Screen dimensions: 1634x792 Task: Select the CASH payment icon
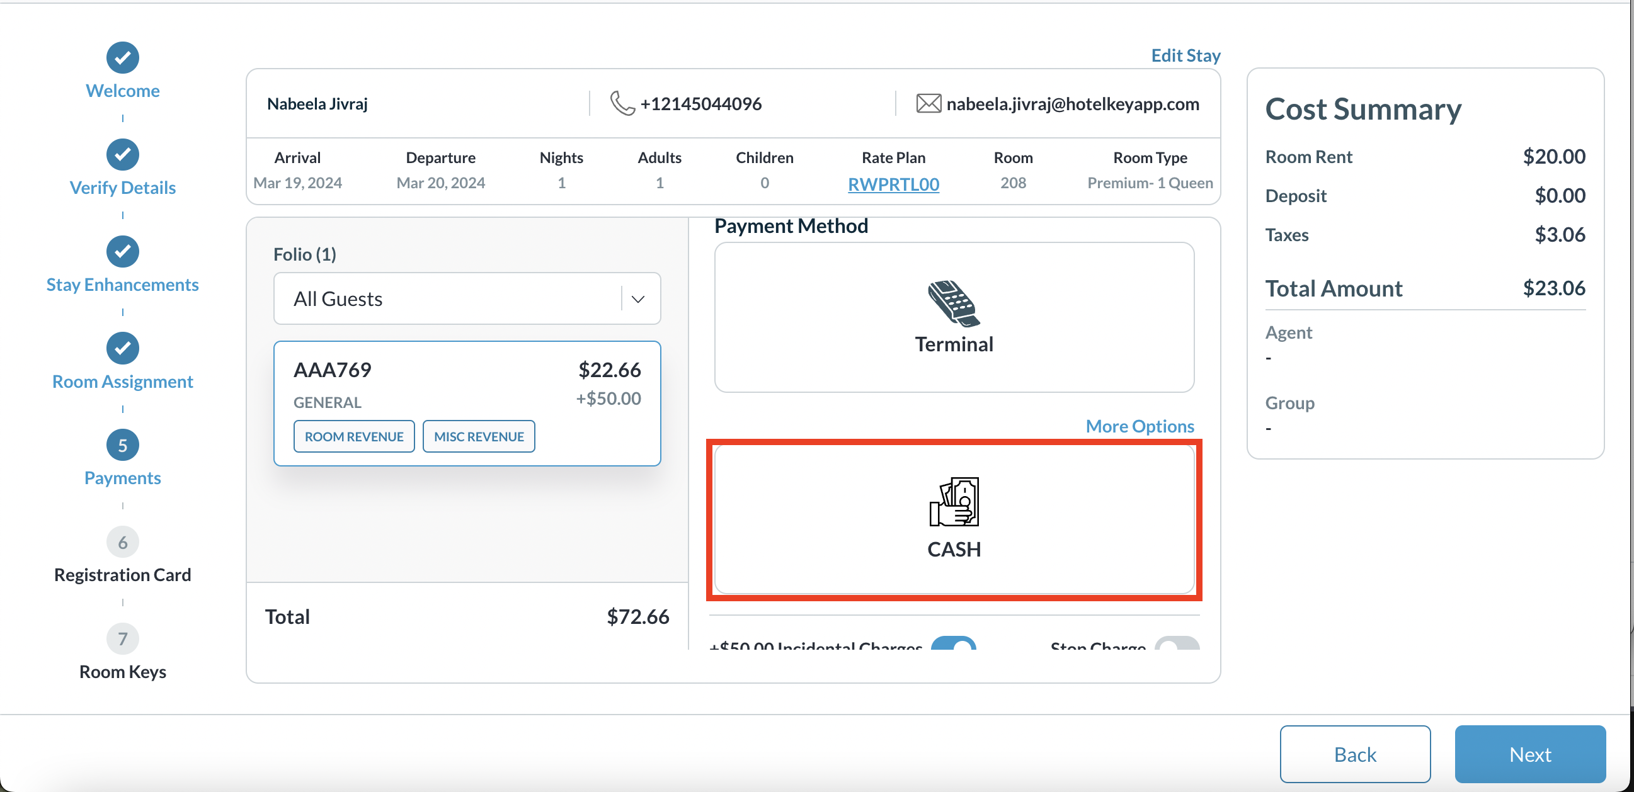(954, 502)
